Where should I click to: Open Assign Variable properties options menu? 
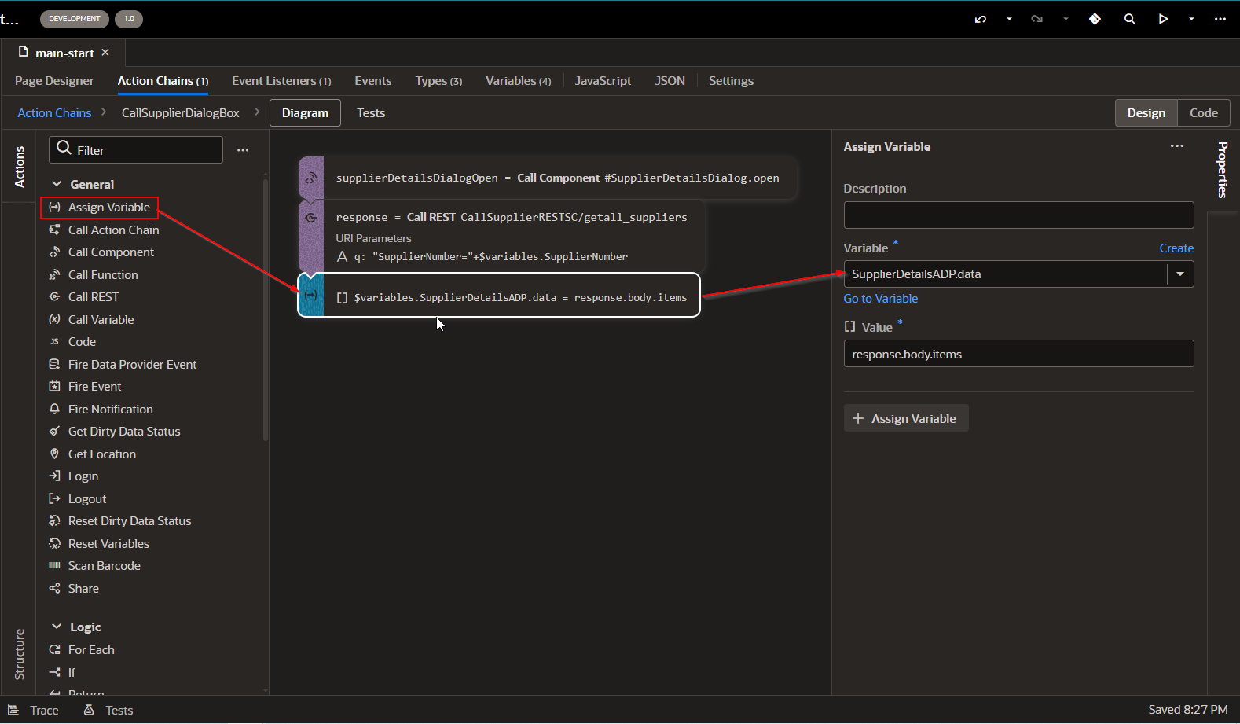tap(1176, 145)
